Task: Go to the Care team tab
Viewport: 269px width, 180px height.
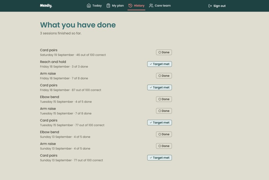Action: tap(160, 6)
